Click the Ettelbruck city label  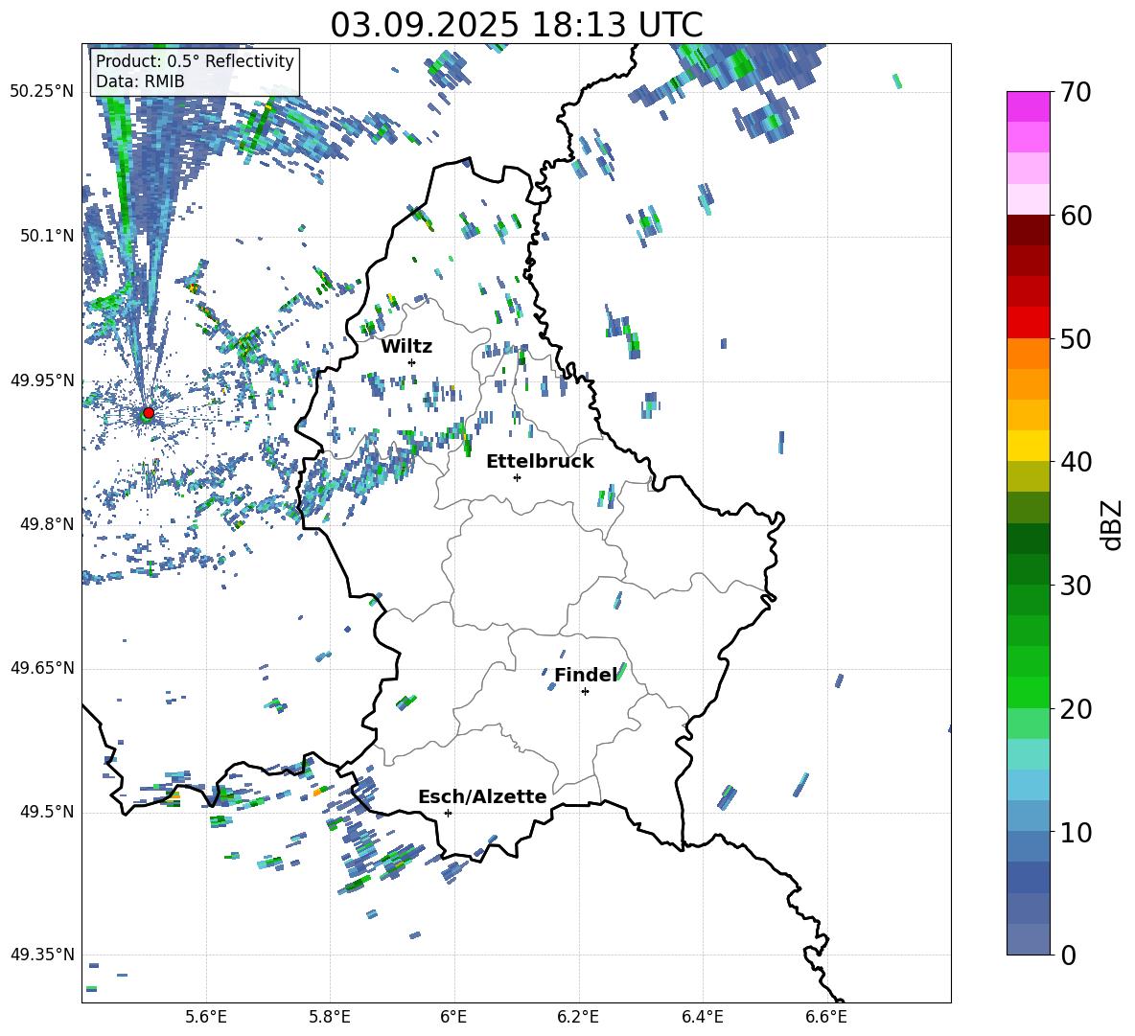(x=540, y=462)
